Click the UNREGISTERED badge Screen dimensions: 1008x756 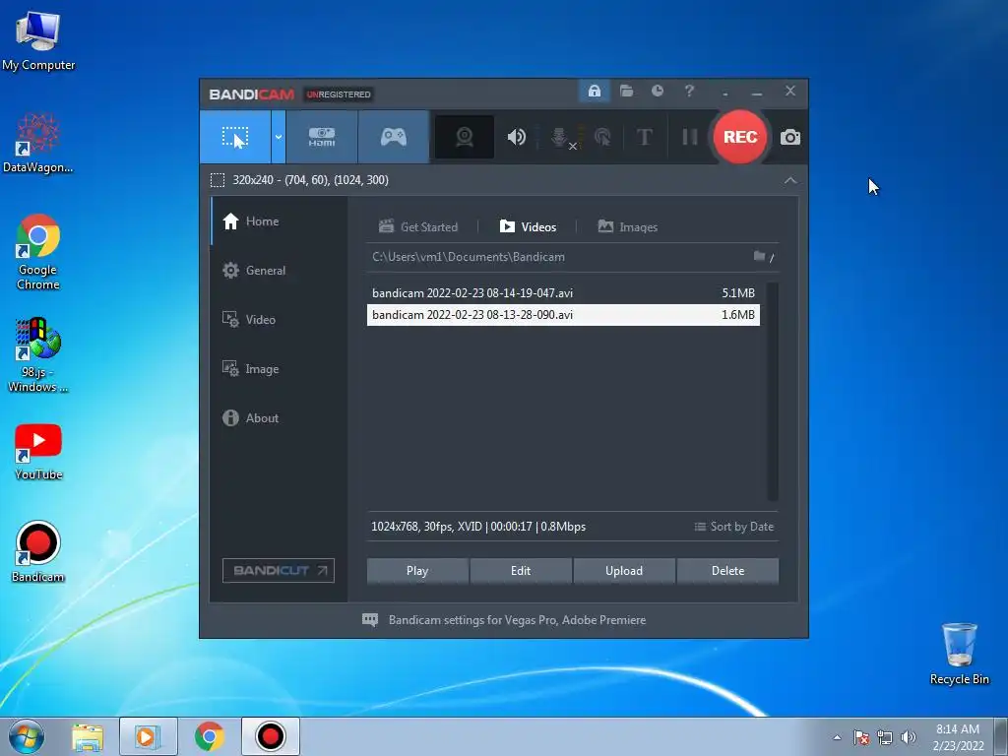coord(339,94)
